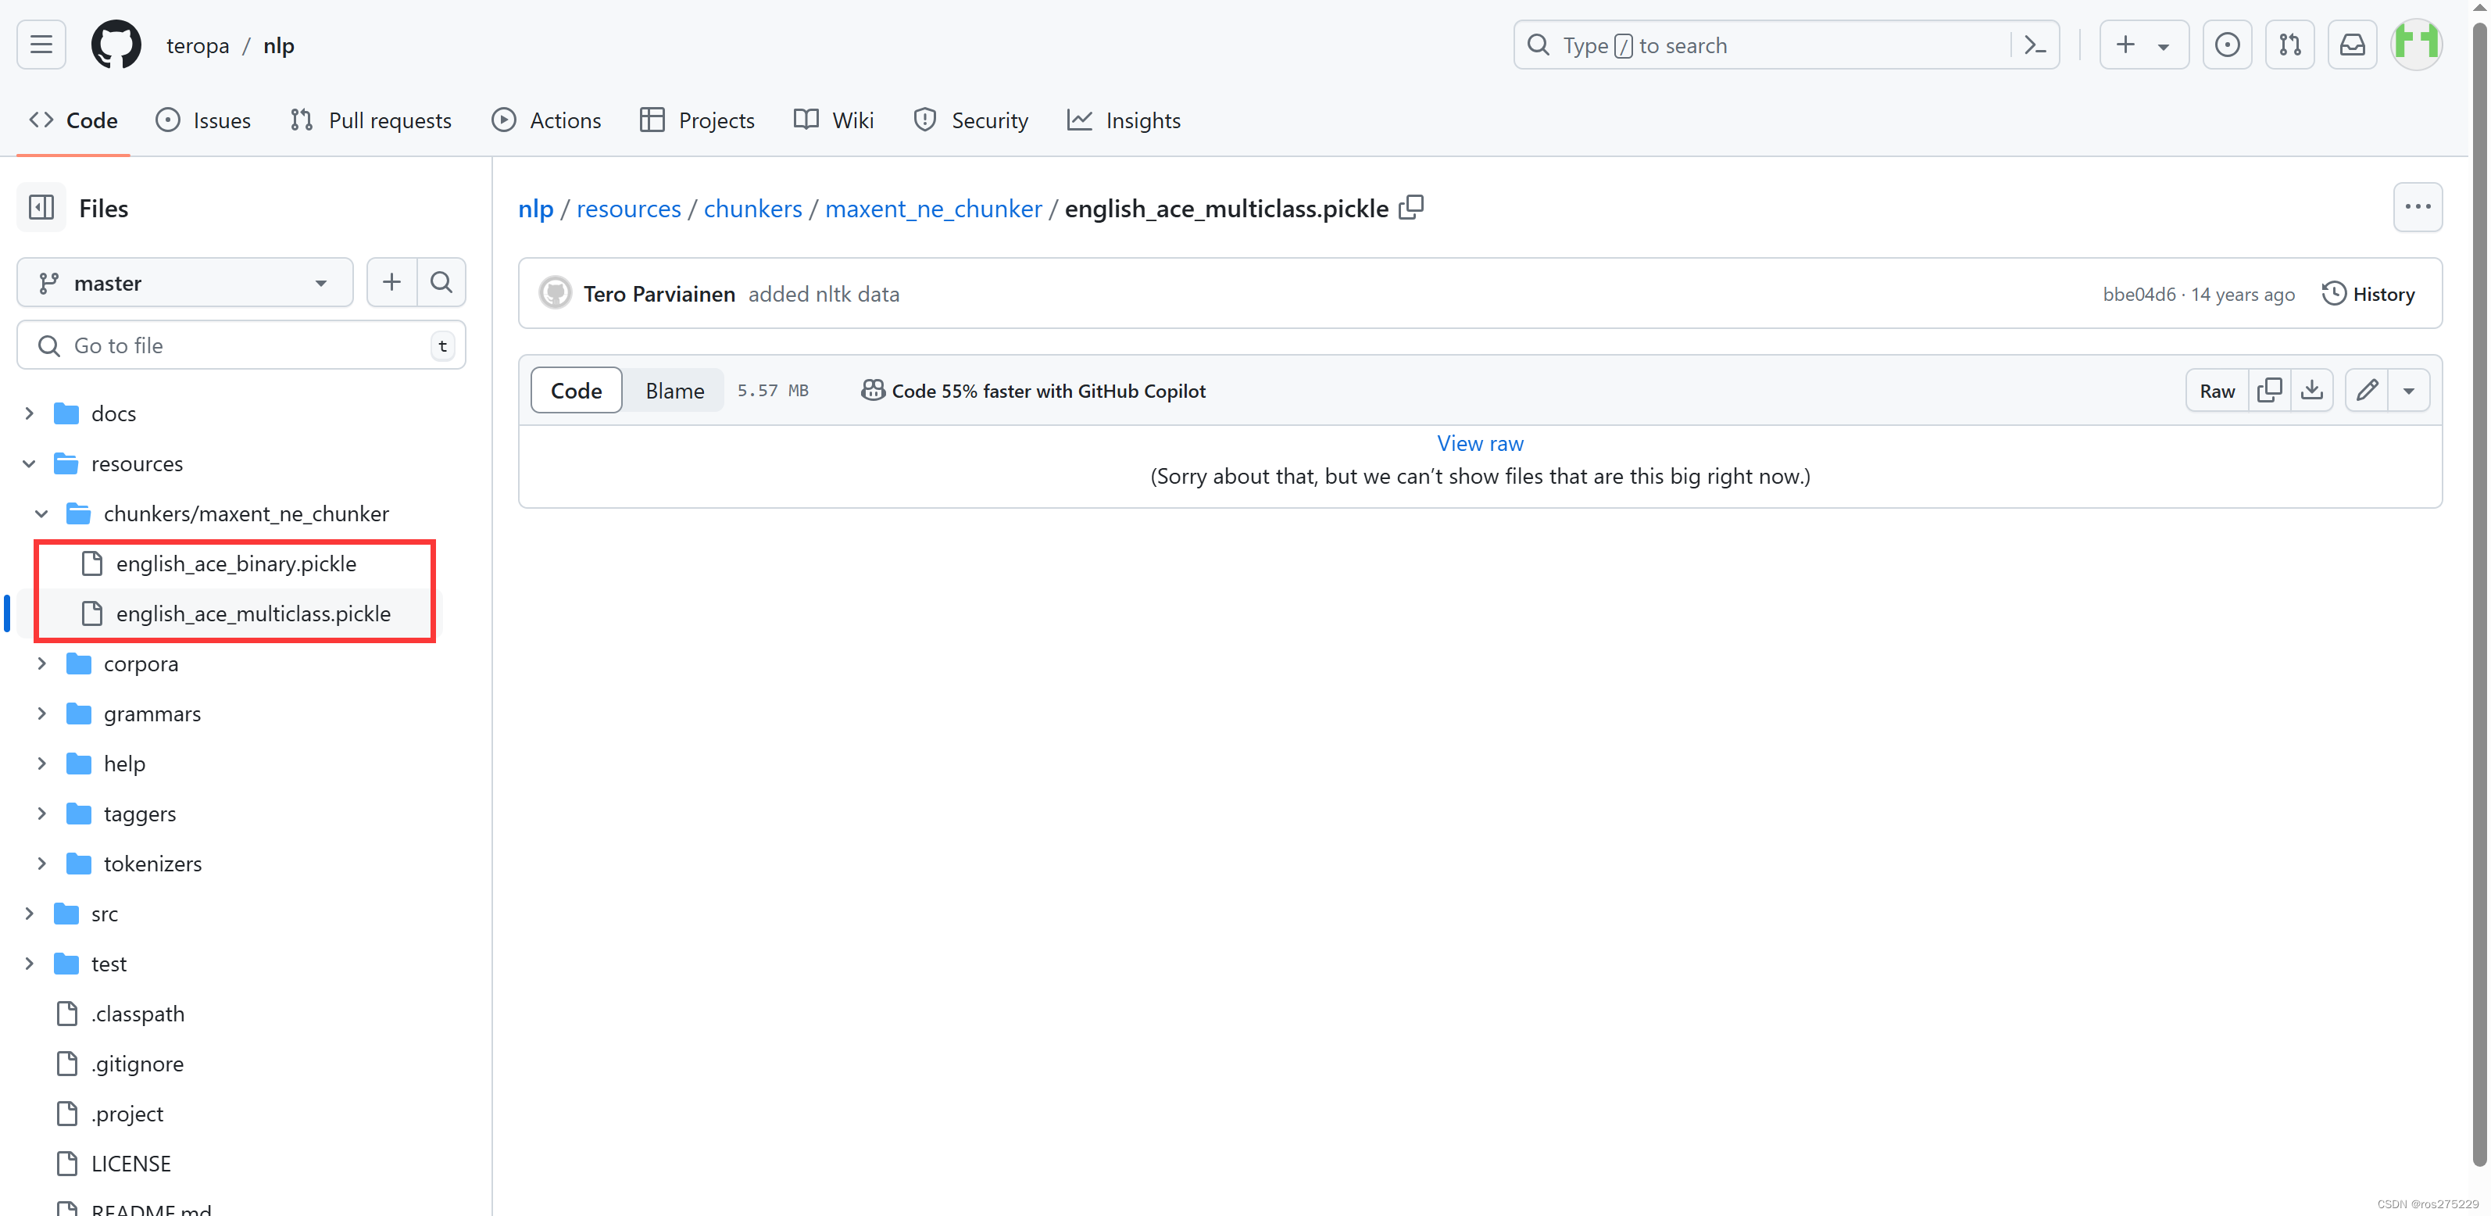2491x1216 pixels.
Task: Expand the corpora folder
Action: pos(41,663)
